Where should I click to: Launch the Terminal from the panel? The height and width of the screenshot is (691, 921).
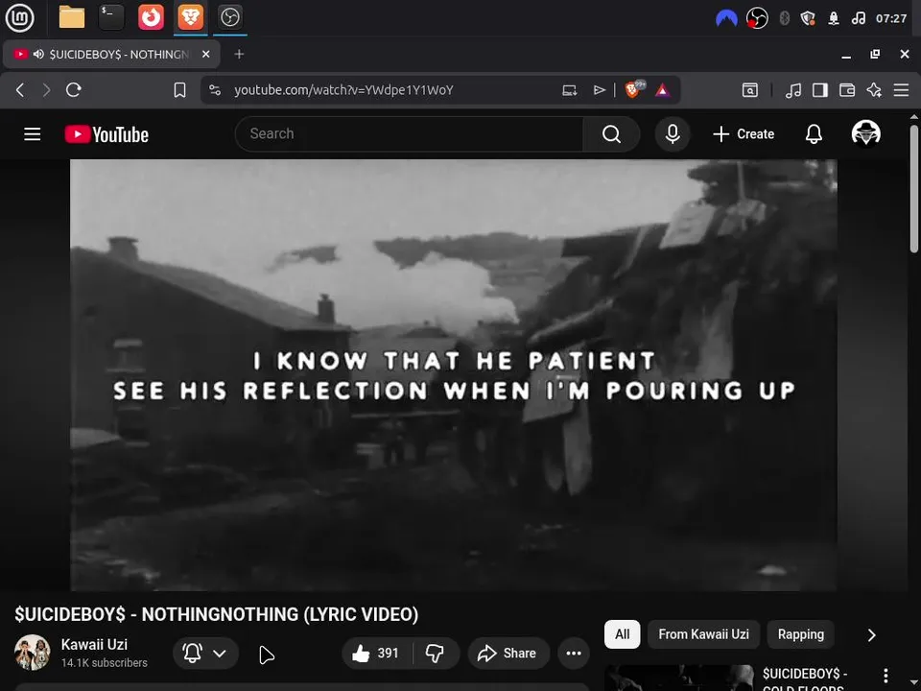pos(111,17)
